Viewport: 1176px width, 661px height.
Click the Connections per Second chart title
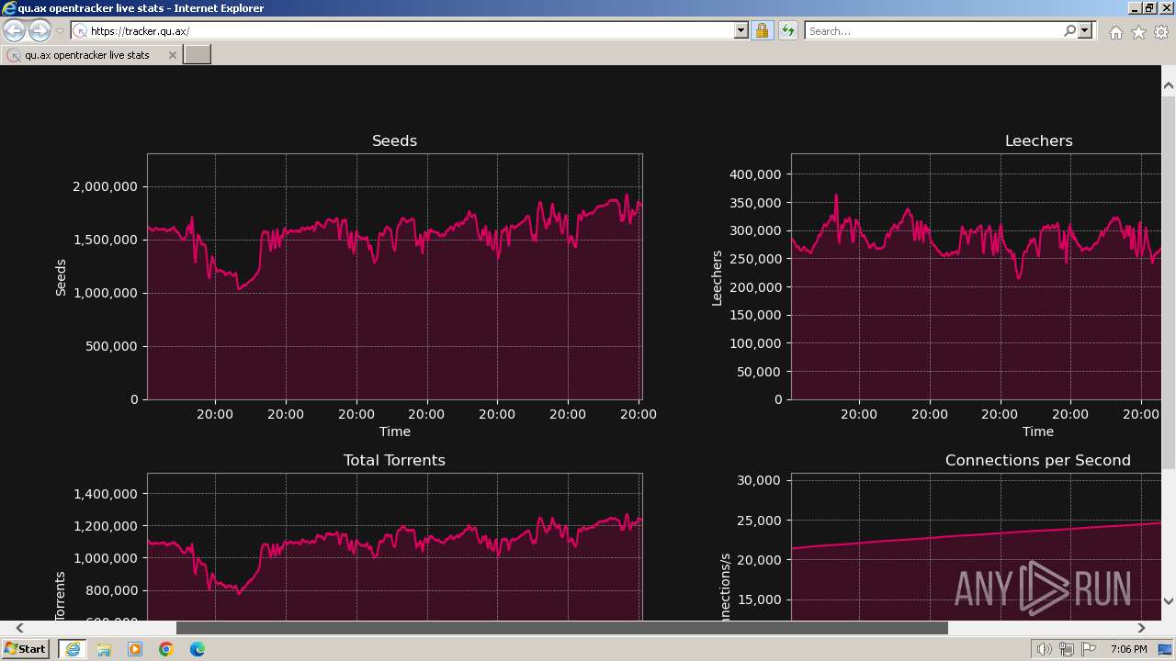tap(1038, 460)
